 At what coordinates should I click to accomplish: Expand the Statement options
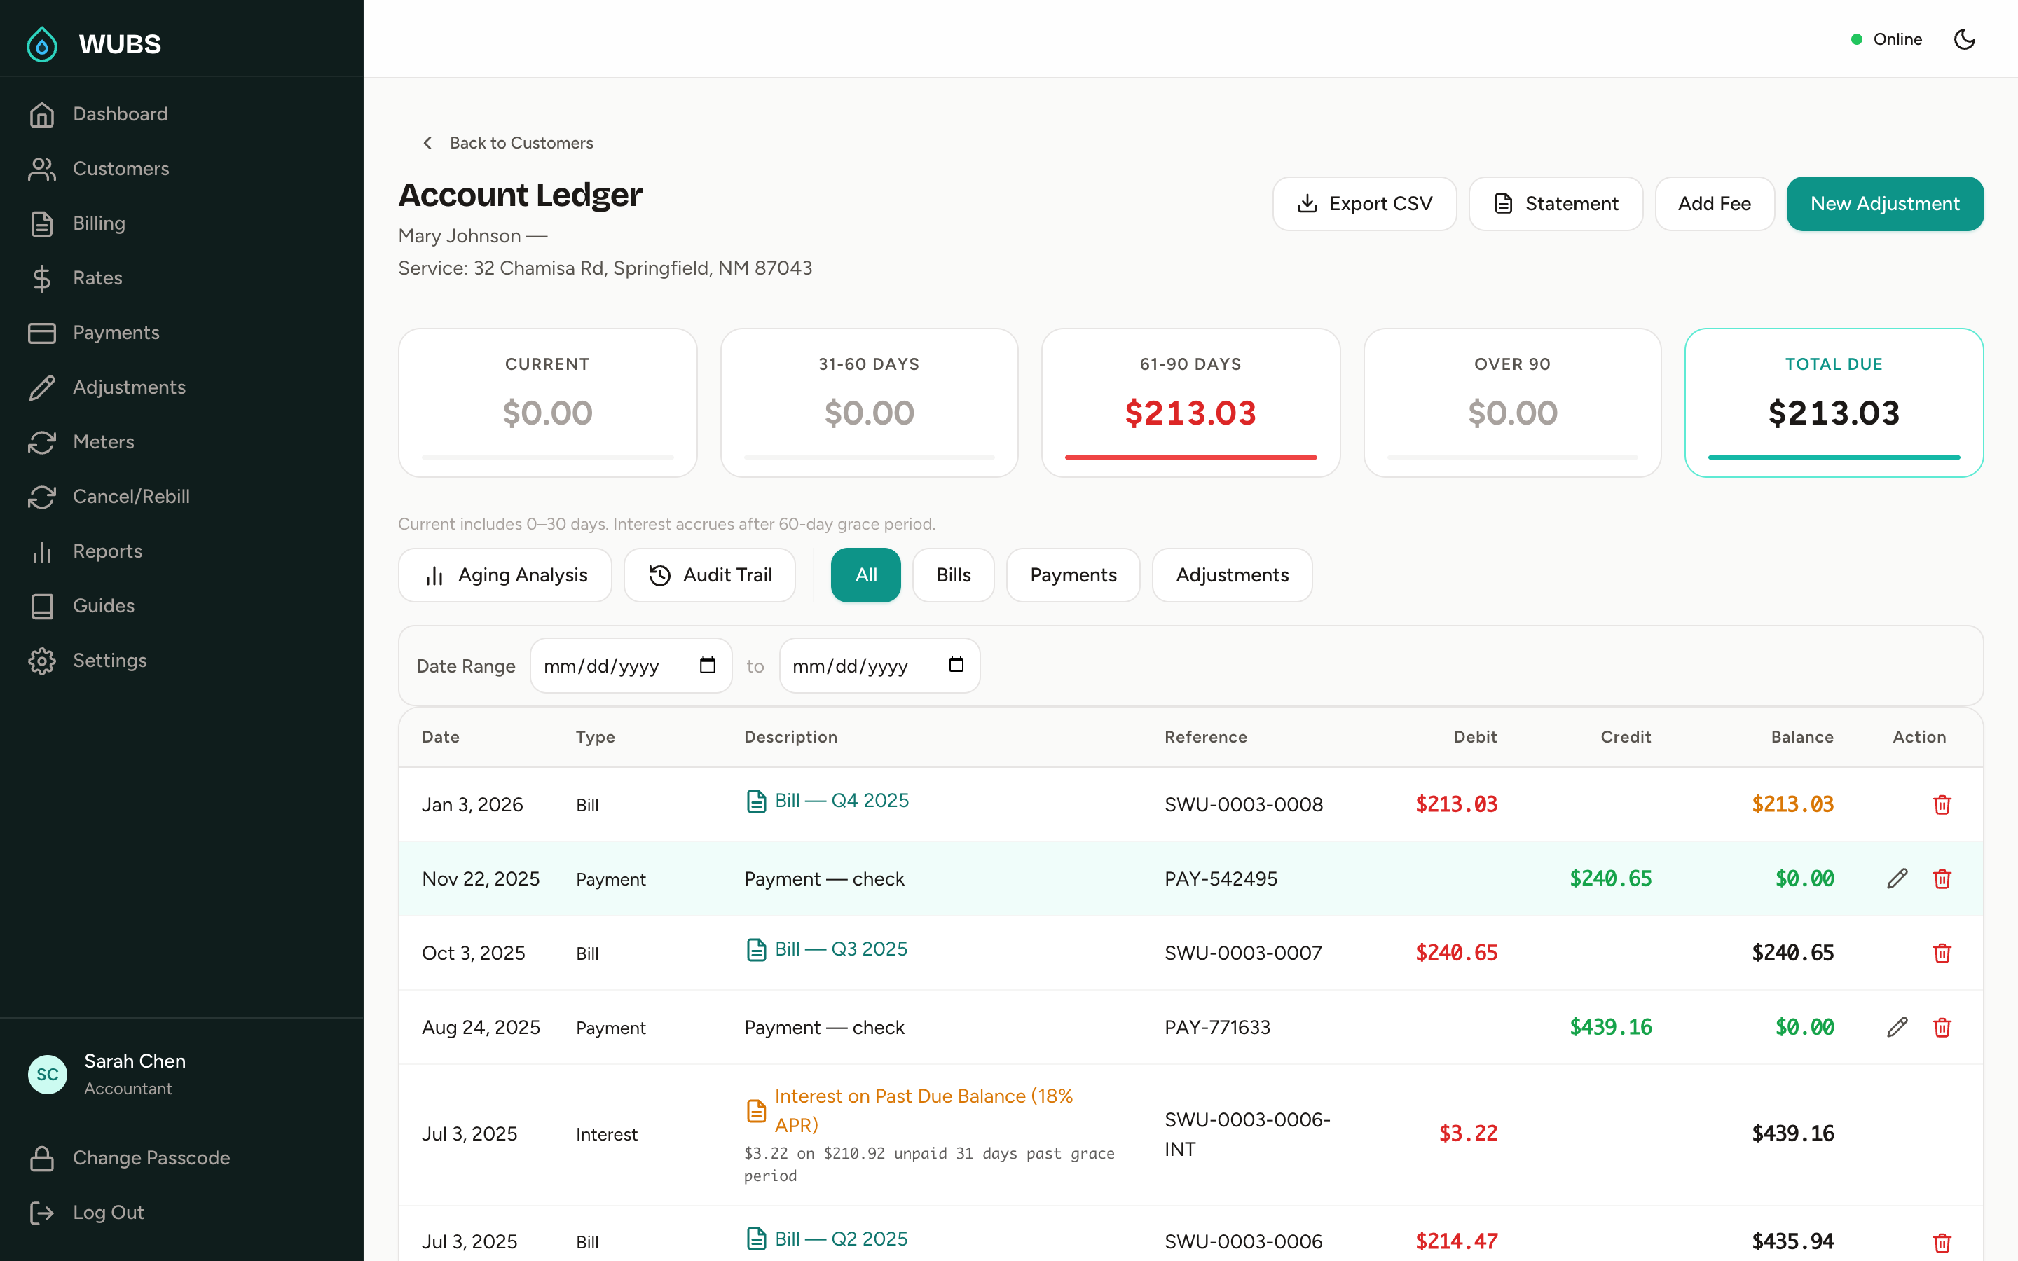(x=1556, y=203)
